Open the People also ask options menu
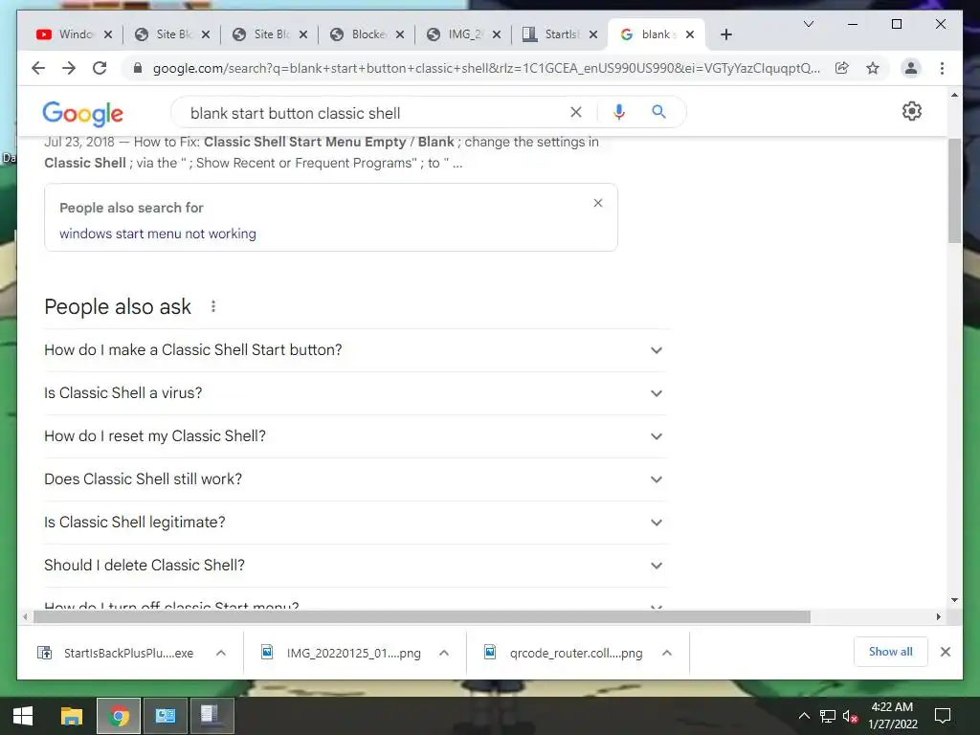Viewport: 980px width, 735px height. click(x=213, y=306)
